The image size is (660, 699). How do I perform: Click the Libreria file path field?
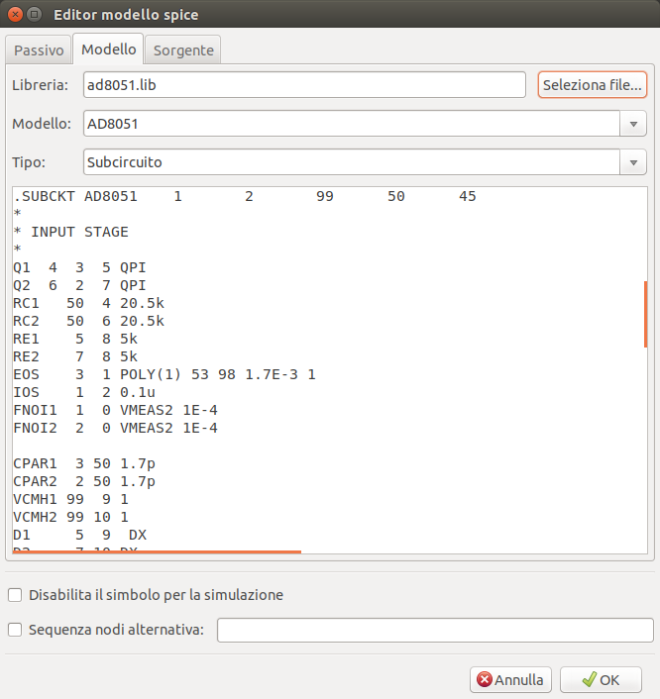point(302,85)
